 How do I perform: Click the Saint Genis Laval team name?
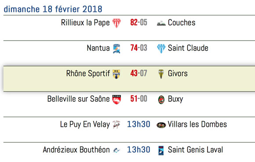pyautogui.click(x=195, y=150)
